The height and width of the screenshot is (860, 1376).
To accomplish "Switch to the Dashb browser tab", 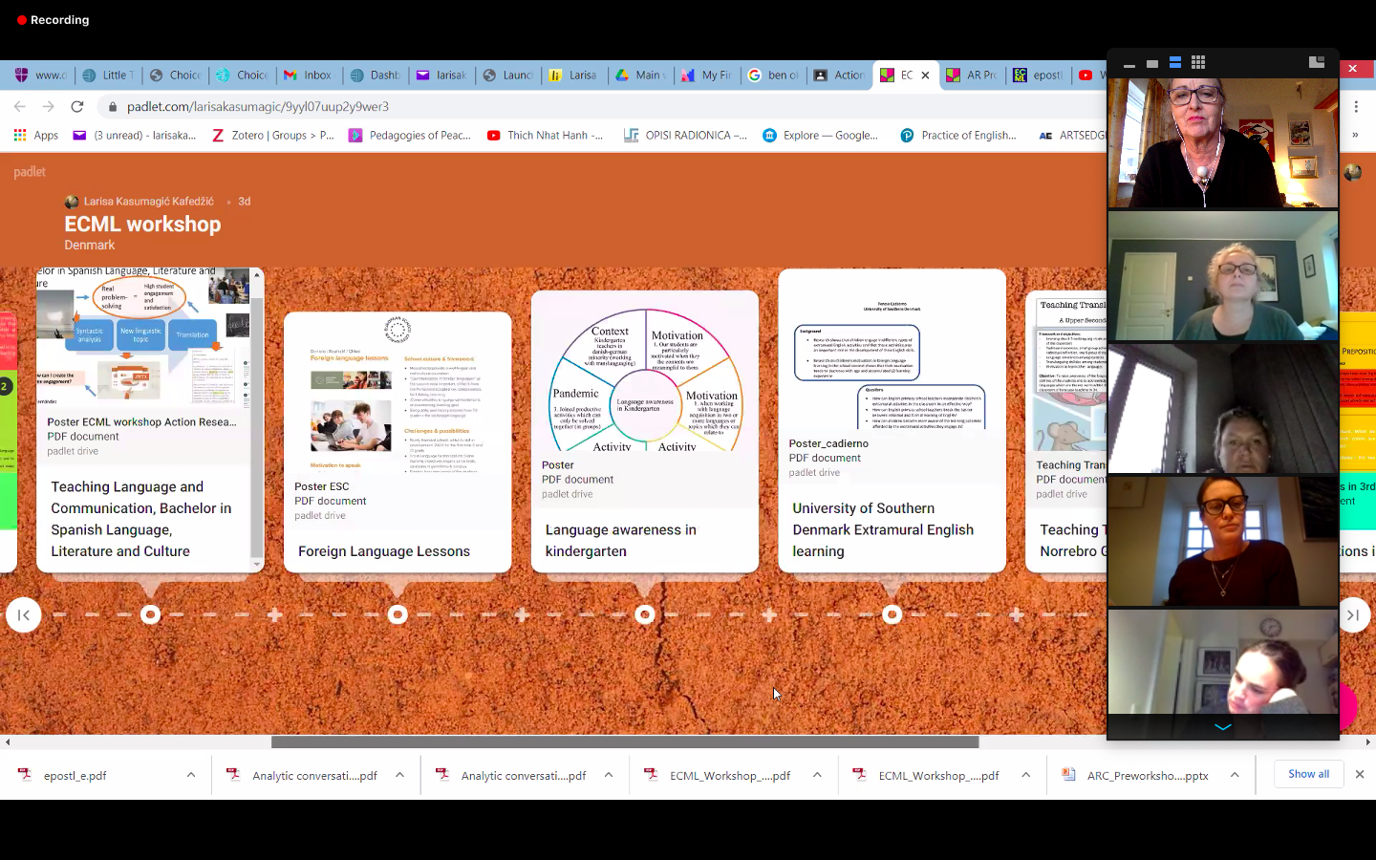I will 376,75.
